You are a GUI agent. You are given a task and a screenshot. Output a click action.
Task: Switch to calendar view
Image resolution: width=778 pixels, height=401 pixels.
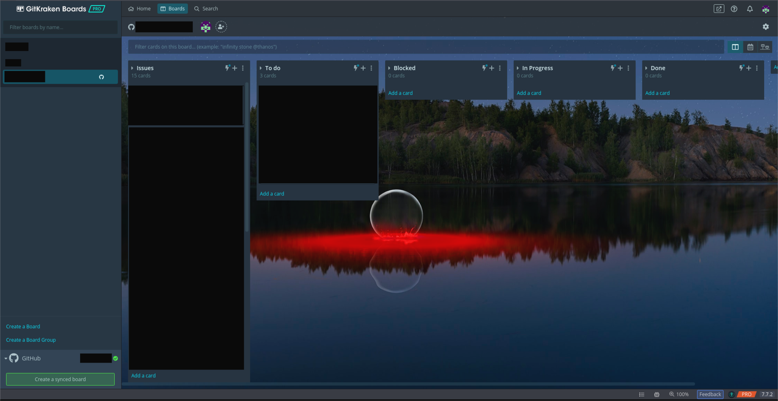coord(750,47)
